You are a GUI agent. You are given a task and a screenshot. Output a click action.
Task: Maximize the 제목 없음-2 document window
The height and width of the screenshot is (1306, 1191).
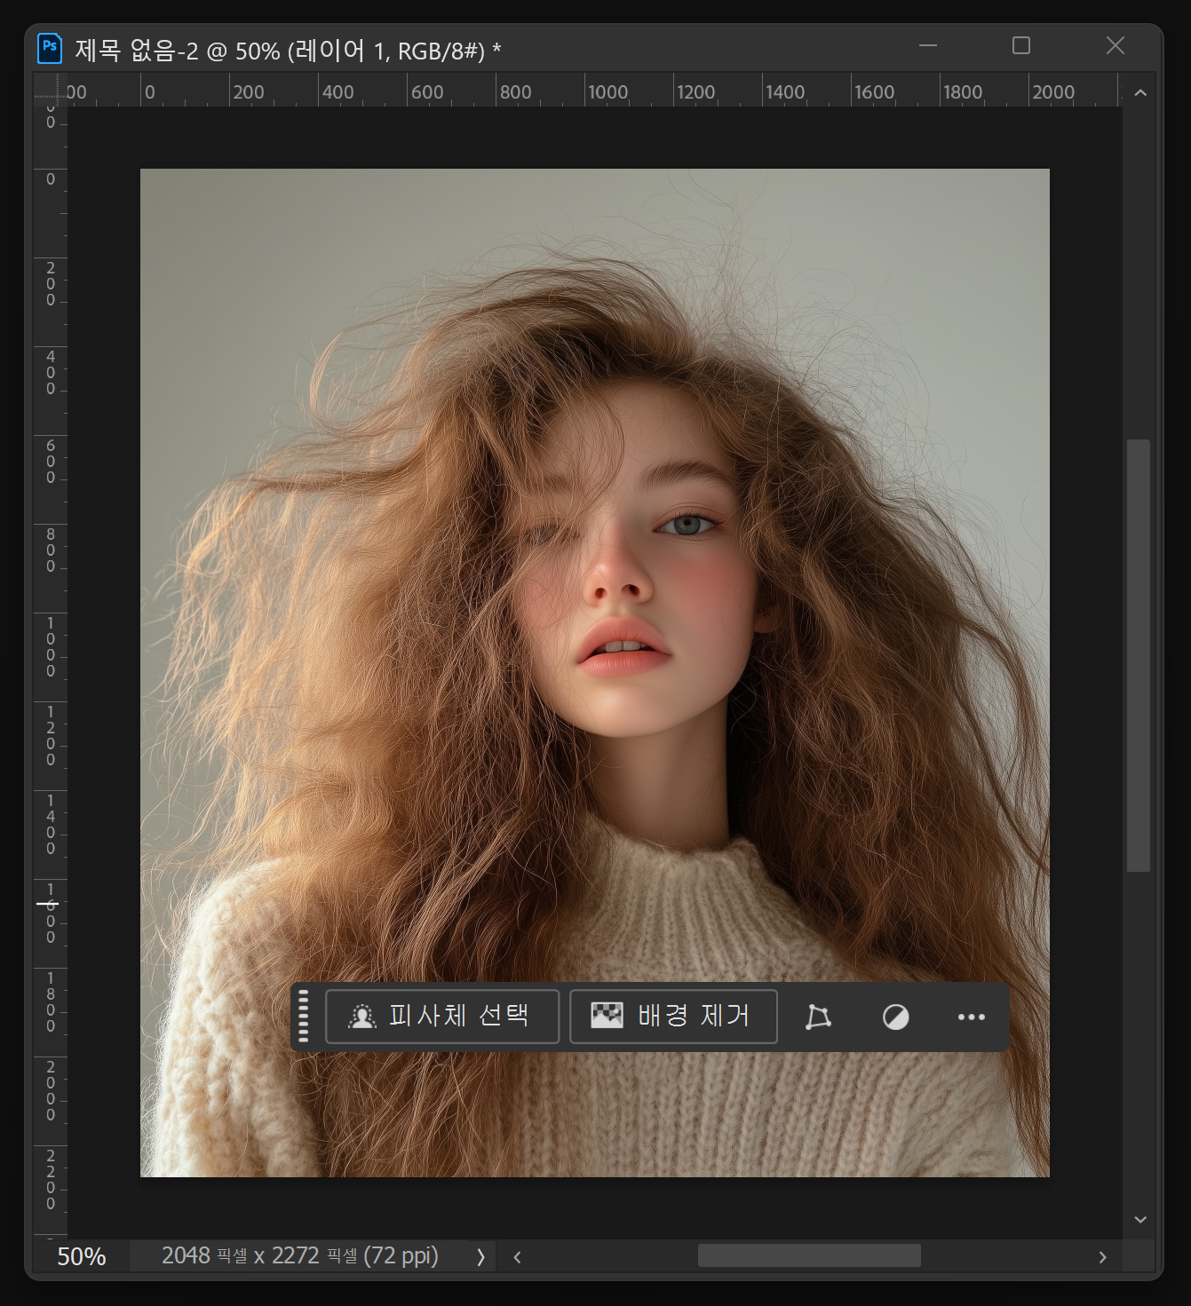coord(1021,45)
